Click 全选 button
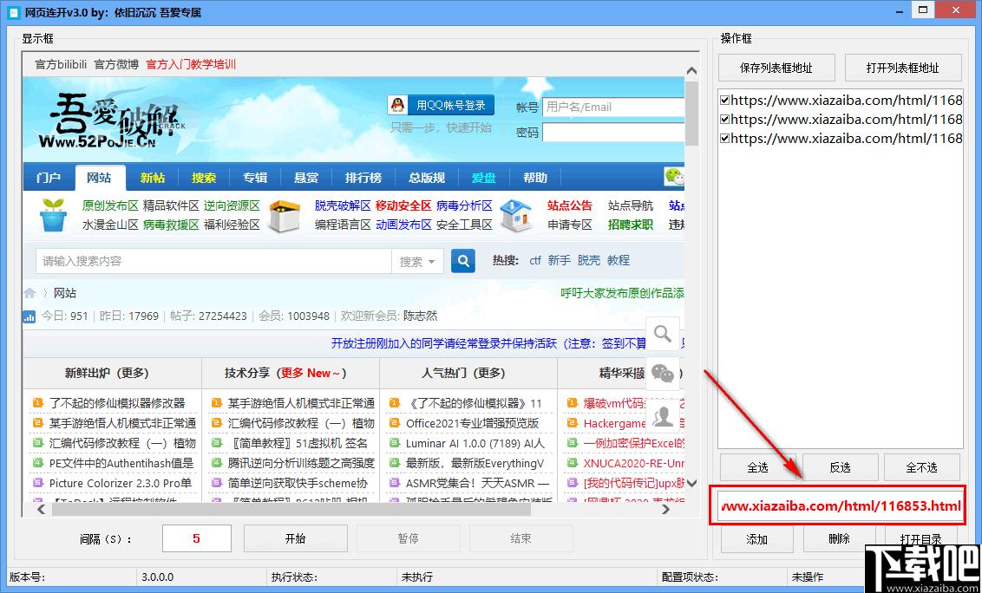The height and width of the screenshot is (593, 982). tap(758, 468)
